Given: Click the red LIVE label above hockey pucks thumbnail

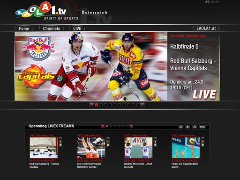Looking at the screenshot, I should 41,135.
